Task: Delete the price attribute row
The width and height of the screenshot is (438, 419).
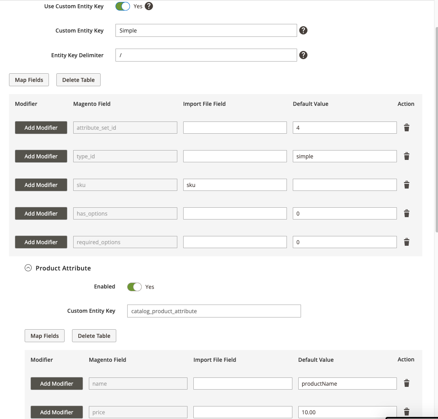Action: point(407,412)
